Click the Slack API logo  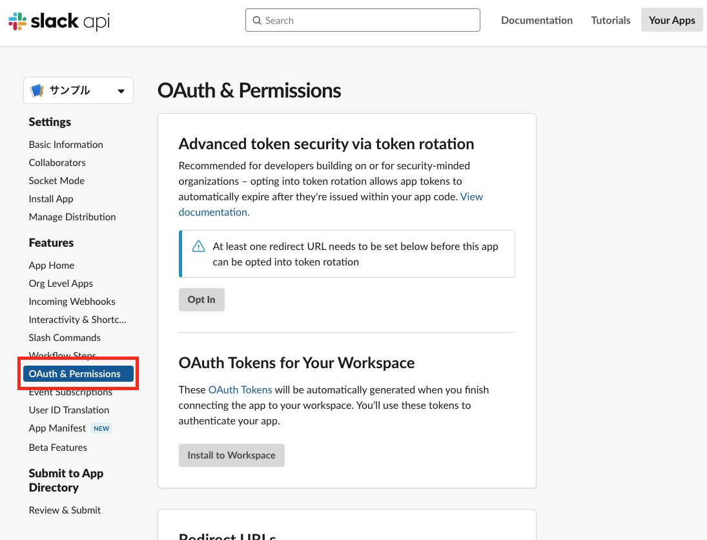[59, 21]
